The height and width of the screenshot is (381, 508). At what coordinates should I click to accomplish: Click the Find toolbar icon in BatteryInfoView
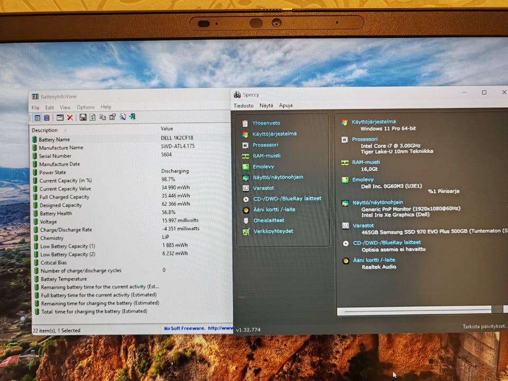(x=122, y=116)
